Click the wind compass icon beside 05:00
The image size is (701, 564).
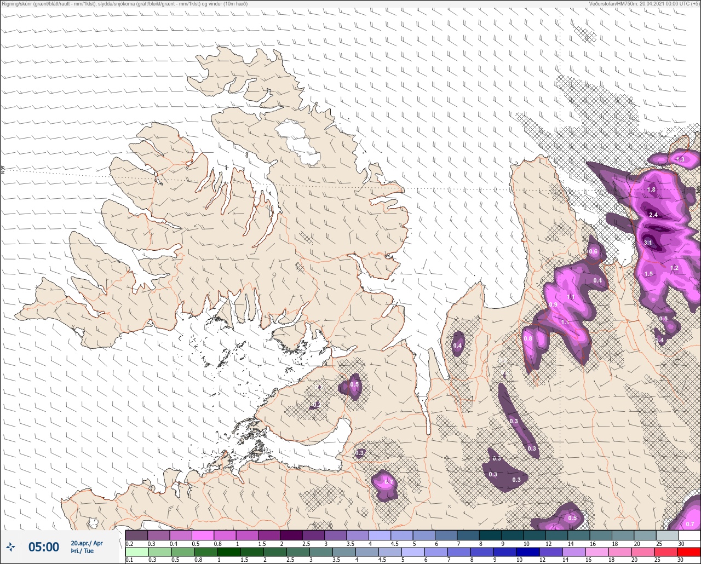point(10,546)
